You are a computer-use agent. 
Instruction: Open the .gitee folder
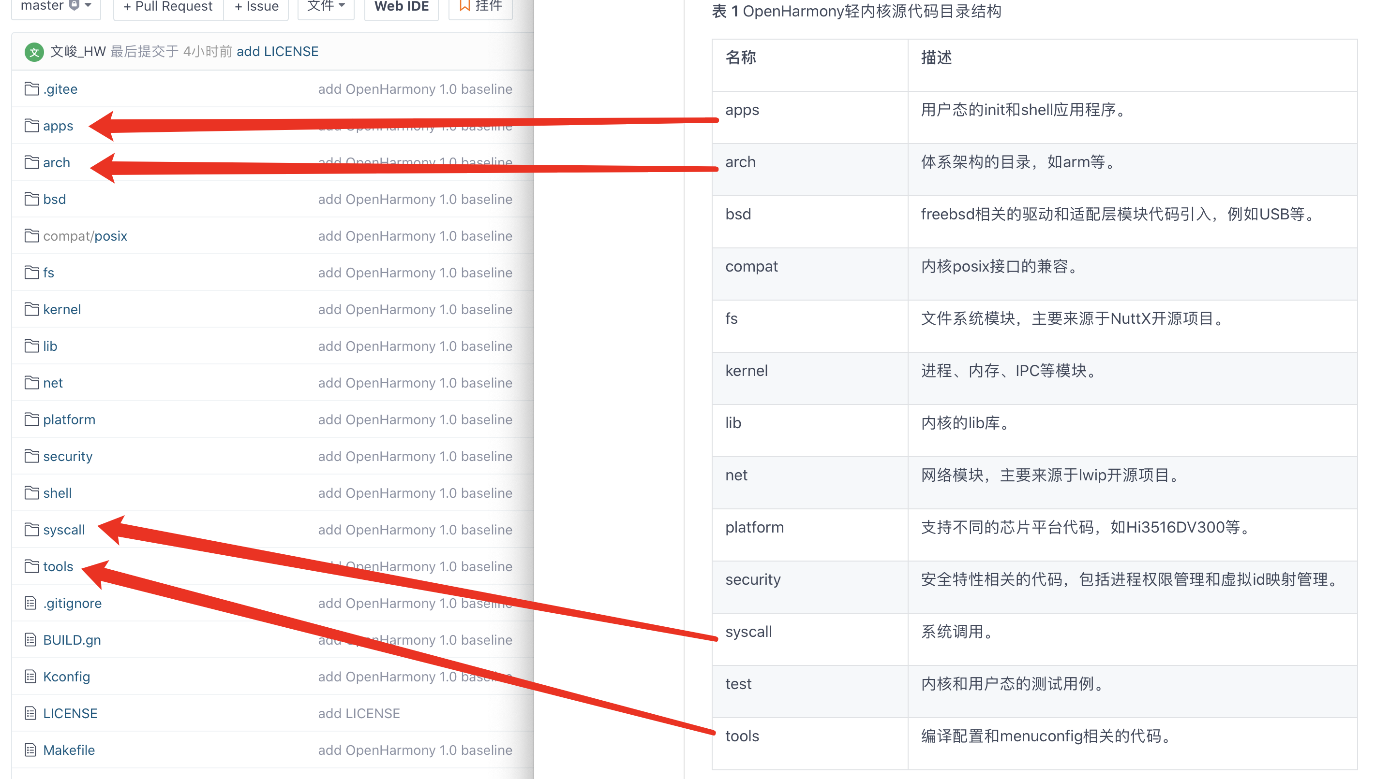[x=60, y=89]
